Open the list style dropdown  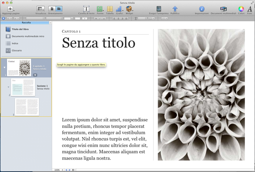point(164,18)
